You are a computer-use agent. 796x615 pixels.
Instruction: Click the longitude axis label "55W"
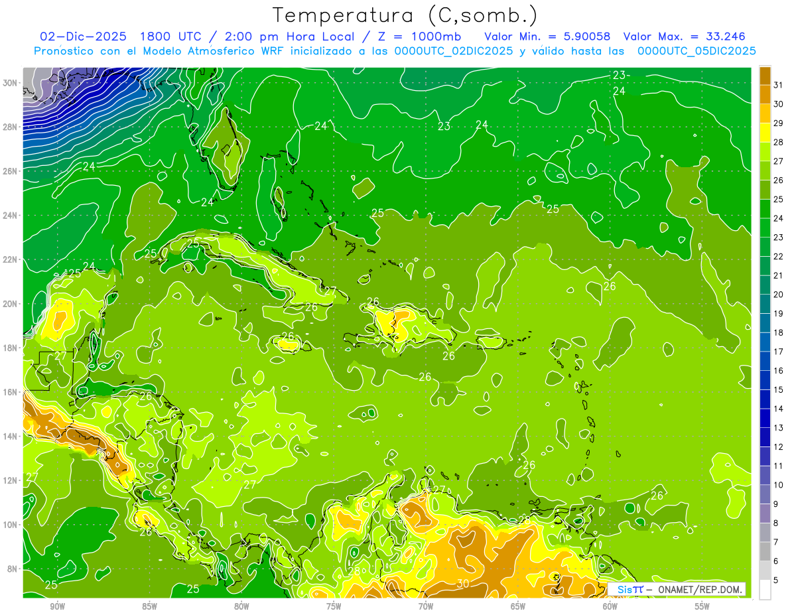702,606
